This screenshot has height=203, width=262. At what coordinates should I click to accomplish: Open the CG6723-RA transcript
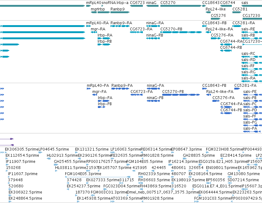tap(136, 32)
